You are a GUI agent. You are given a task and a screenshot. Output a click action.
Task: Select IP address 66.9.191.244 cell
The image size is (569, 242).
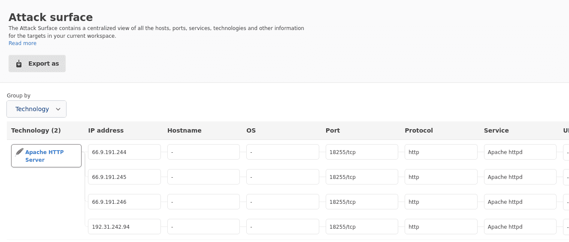[124, 152]
